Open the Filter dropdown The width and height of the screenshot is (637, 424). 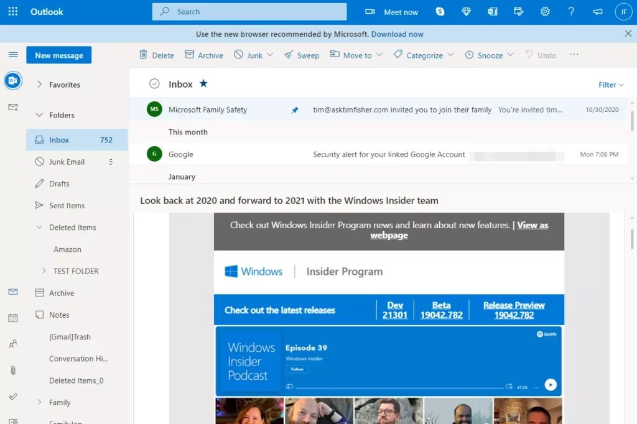(x=611, y=85)
